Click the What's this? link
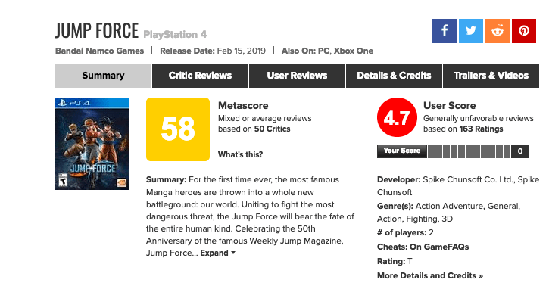The height and width of the screenshot is (286, 549). pyautogui.click(x=240, y=154)
